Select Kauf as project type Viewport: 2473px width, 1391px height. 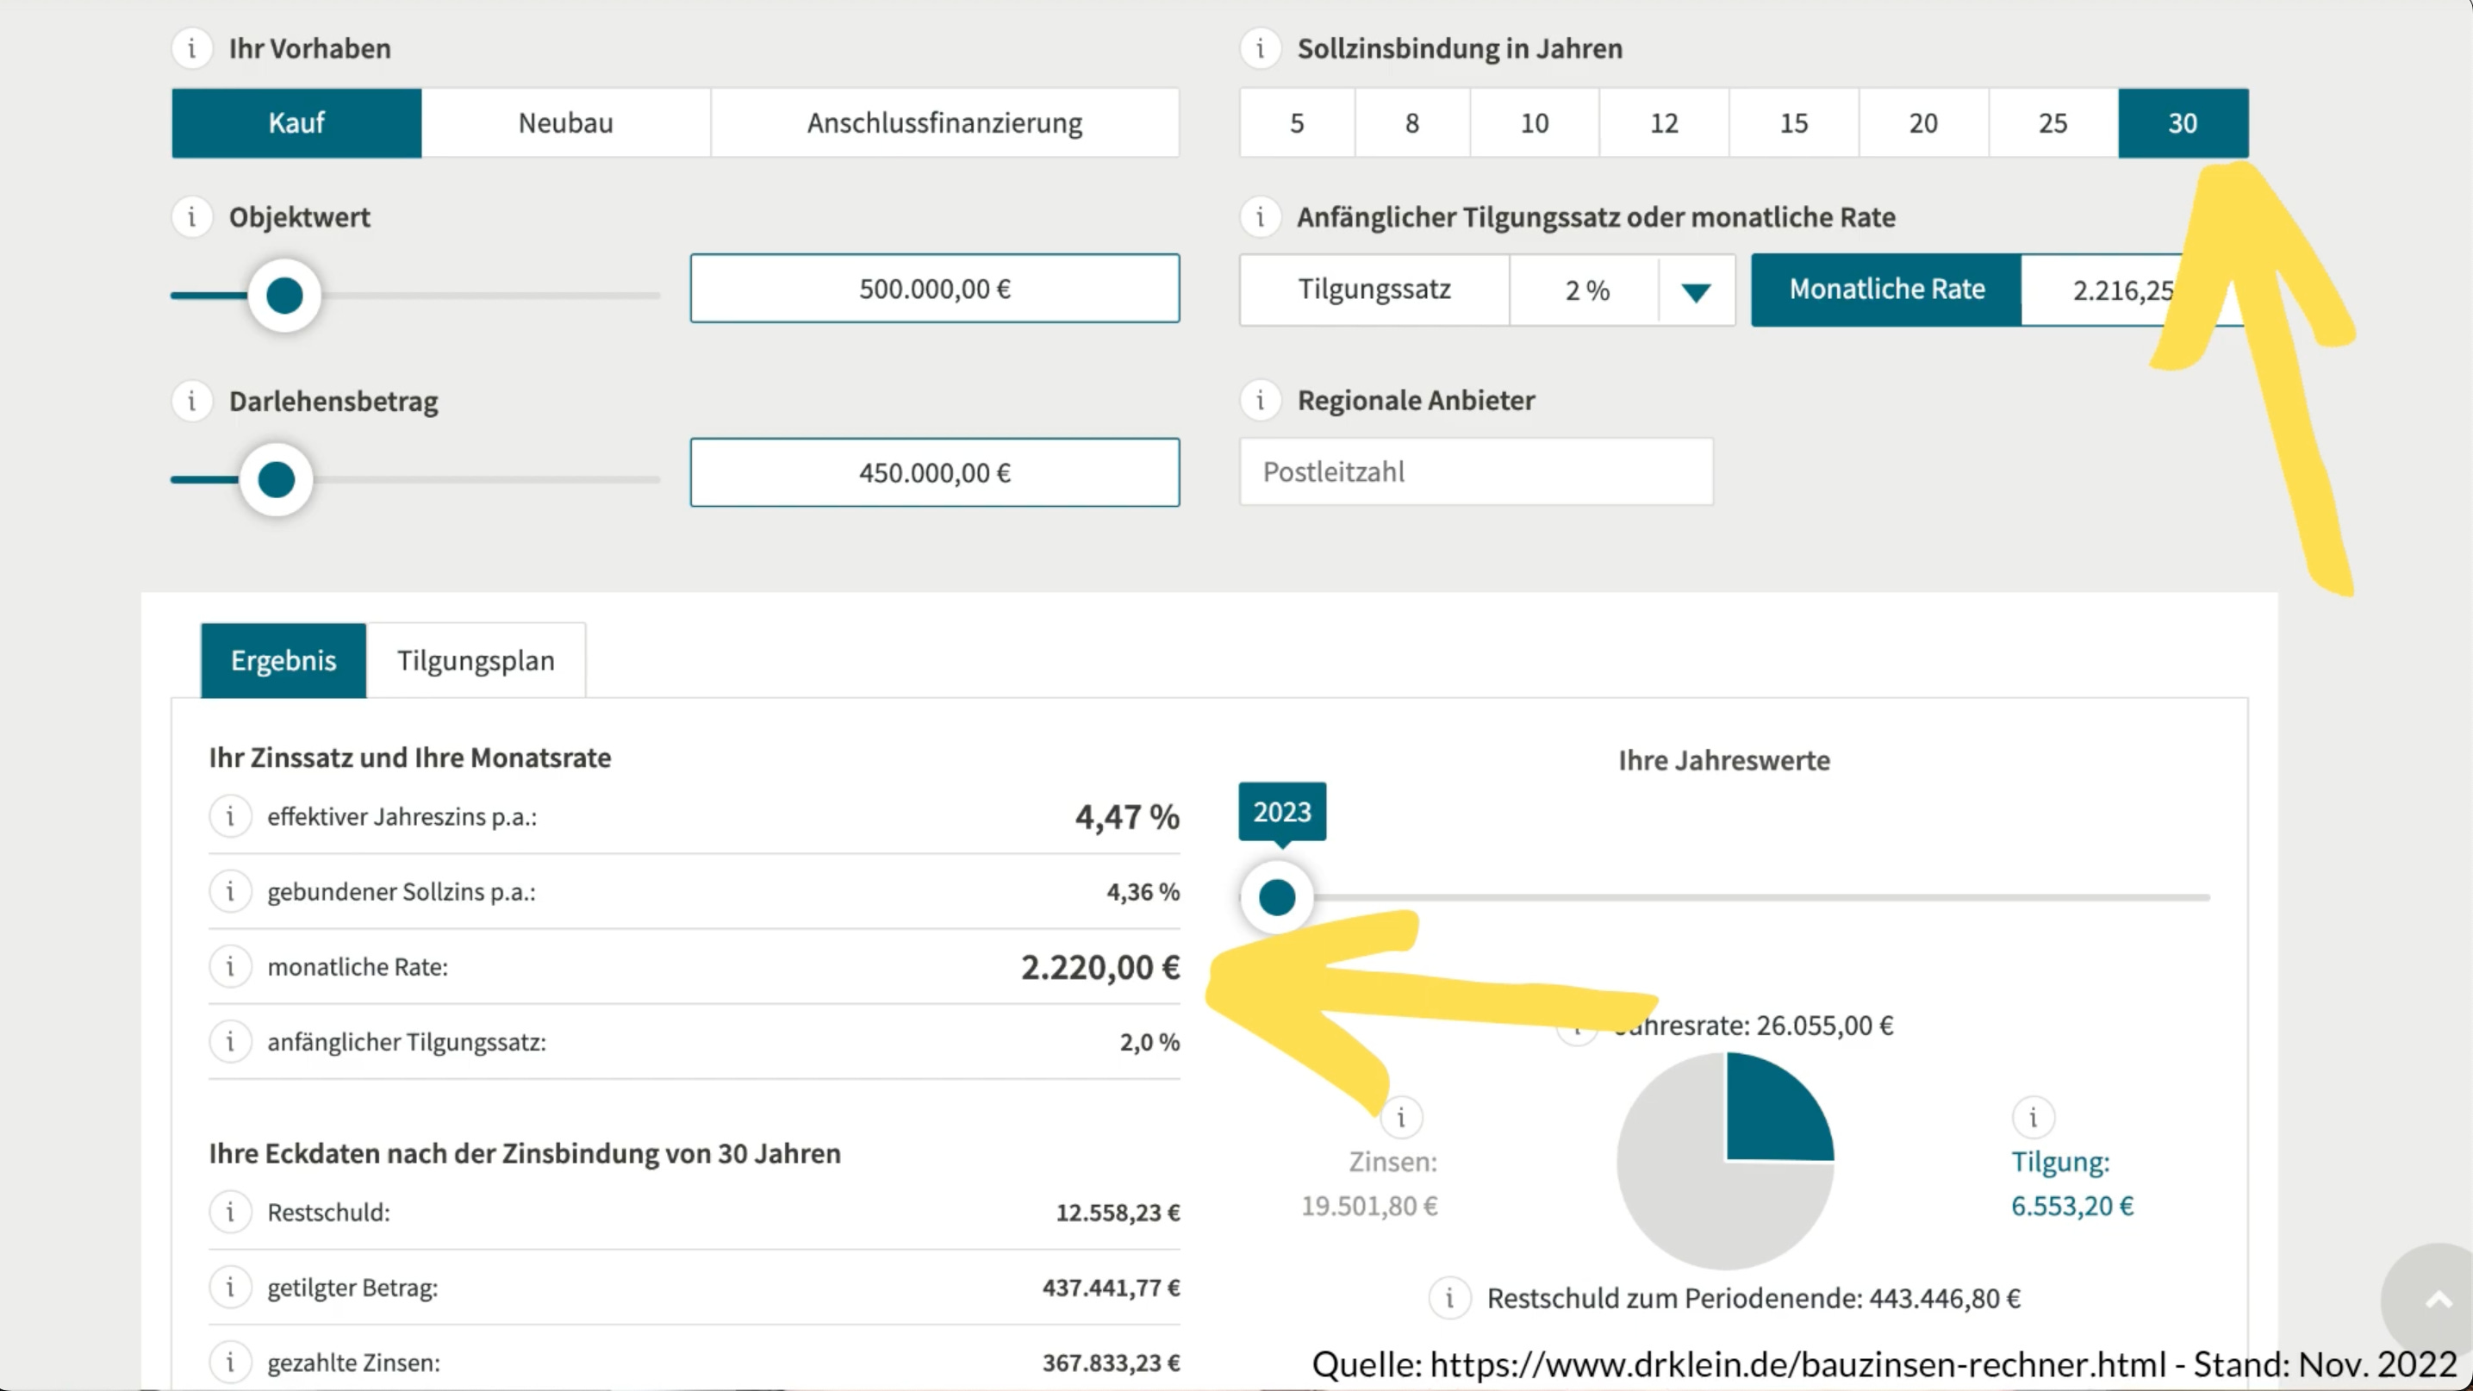coord(296,123)
